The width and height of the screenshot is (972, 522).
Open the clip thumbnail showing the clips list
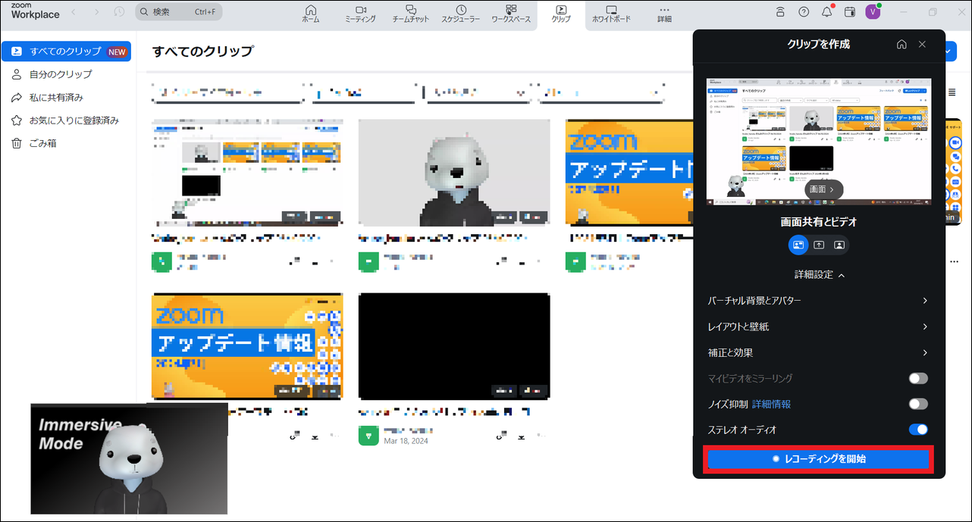coord(247,172)
